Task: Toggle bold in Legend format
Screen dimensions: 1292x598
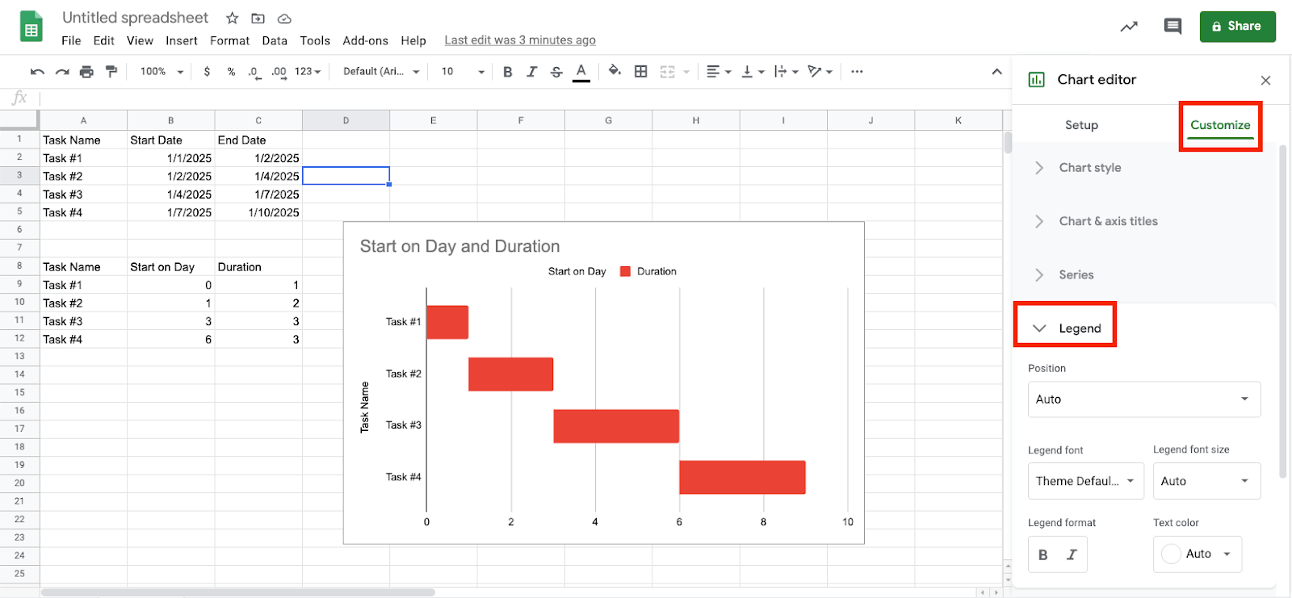Action: click(1042, 554)
